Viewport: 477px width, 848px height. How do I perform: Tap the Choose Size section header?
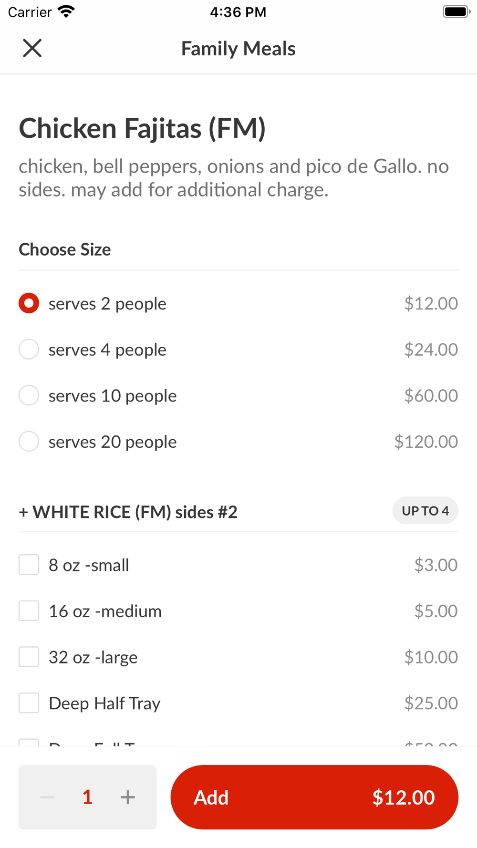(65, 249)
